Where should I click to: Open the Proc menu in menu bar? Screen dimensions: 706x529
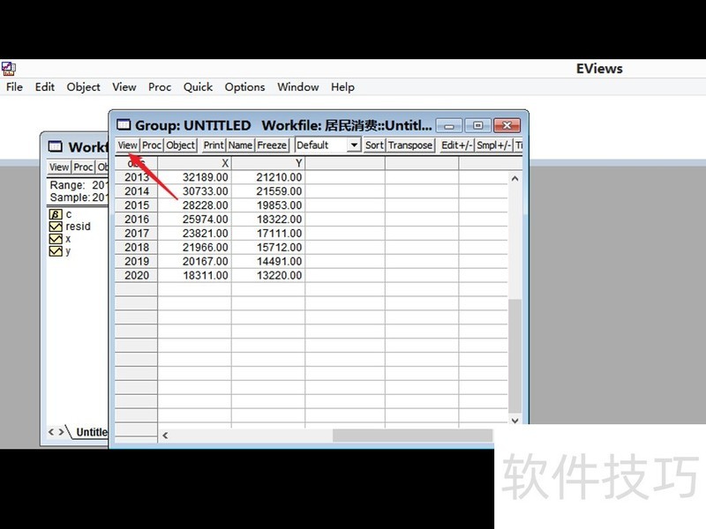160,86
